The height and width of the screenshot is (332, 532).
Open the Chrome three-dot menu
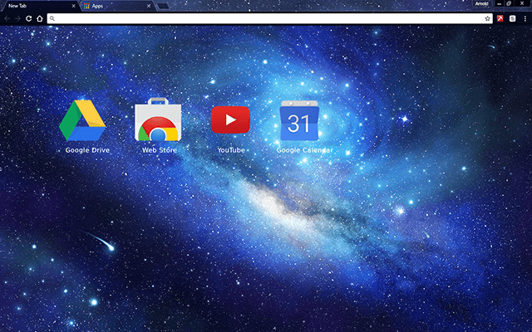(524, 18)
